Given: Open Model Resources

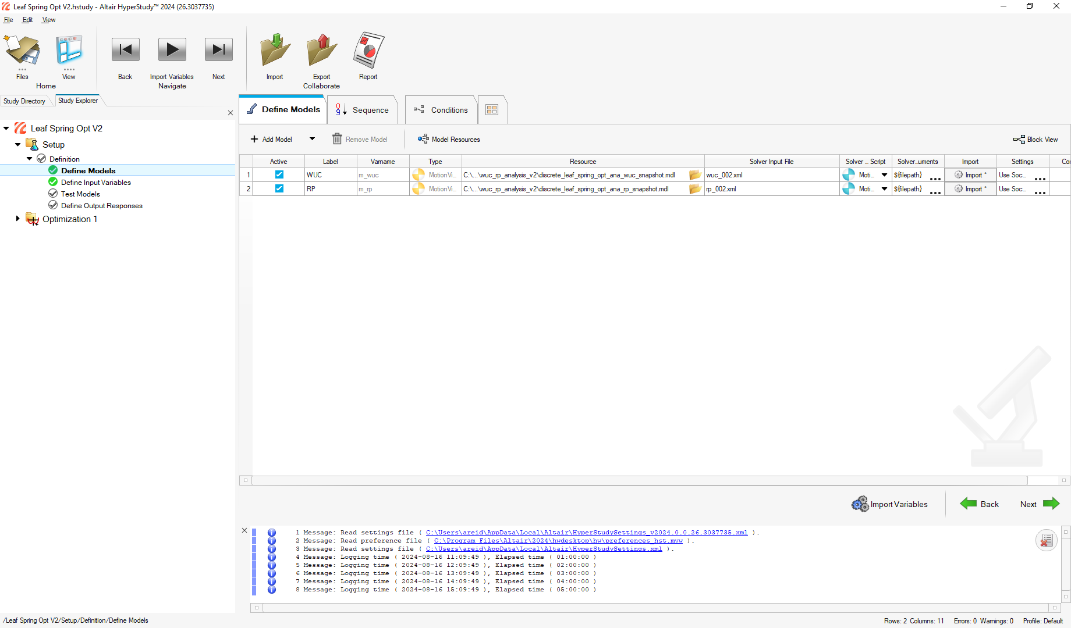Looking at the screenshot, I should pos(449,139).
